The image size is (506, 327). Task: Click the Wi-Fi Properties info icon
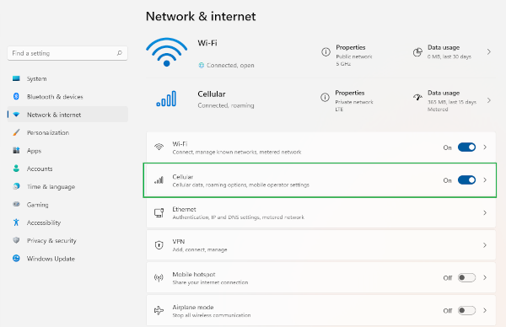coord(326,51)
